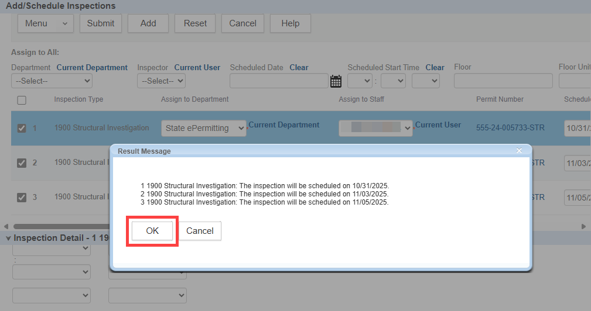Close the Result Message dialog with X
591x311 pixels.
pyautogui.click(x=519, y=151)
